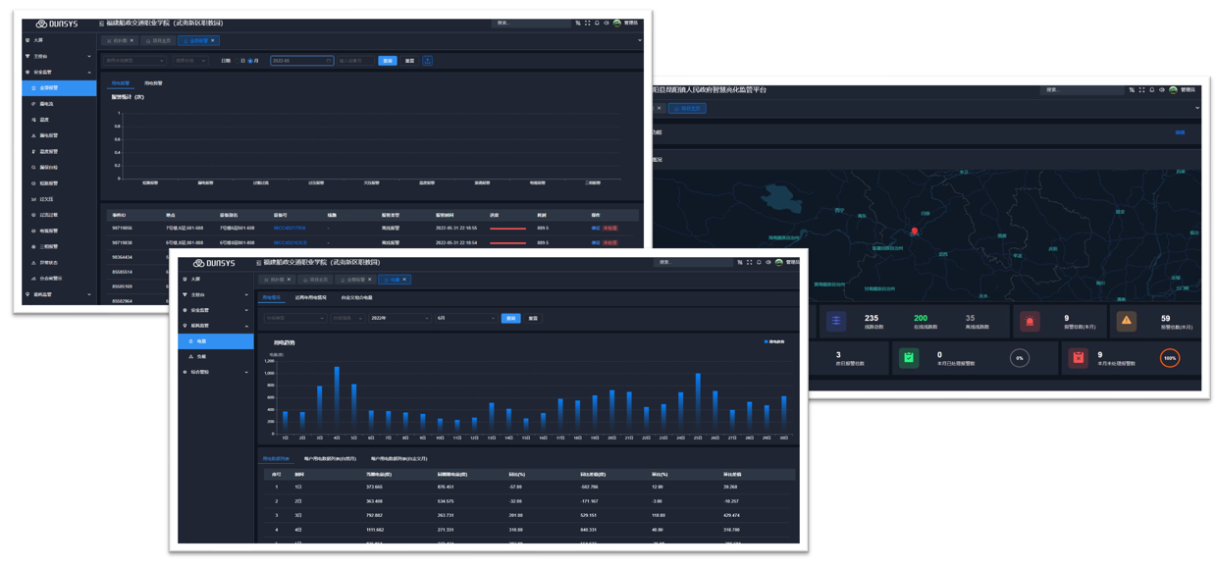Click the blue 查询 button above the bar chart
This screenshot has width=1218, height=567.
(x=510, y=319)
